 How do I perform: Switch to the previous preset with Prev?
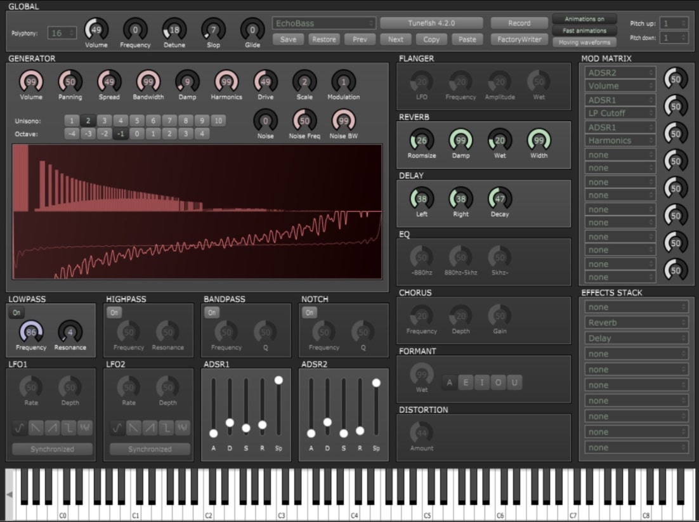click(x=360, y=39)
